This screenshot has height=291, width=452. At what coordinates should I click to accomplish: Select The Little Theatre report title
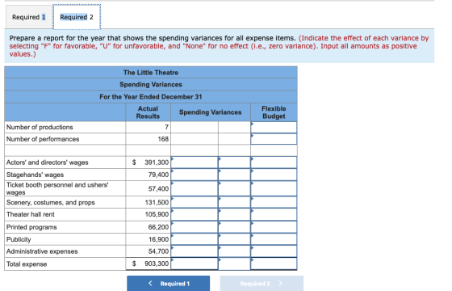[151, 73]
